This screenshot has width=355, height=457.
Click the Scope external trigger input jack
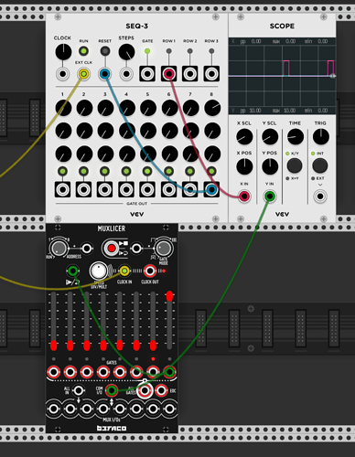tap(320, 197)
